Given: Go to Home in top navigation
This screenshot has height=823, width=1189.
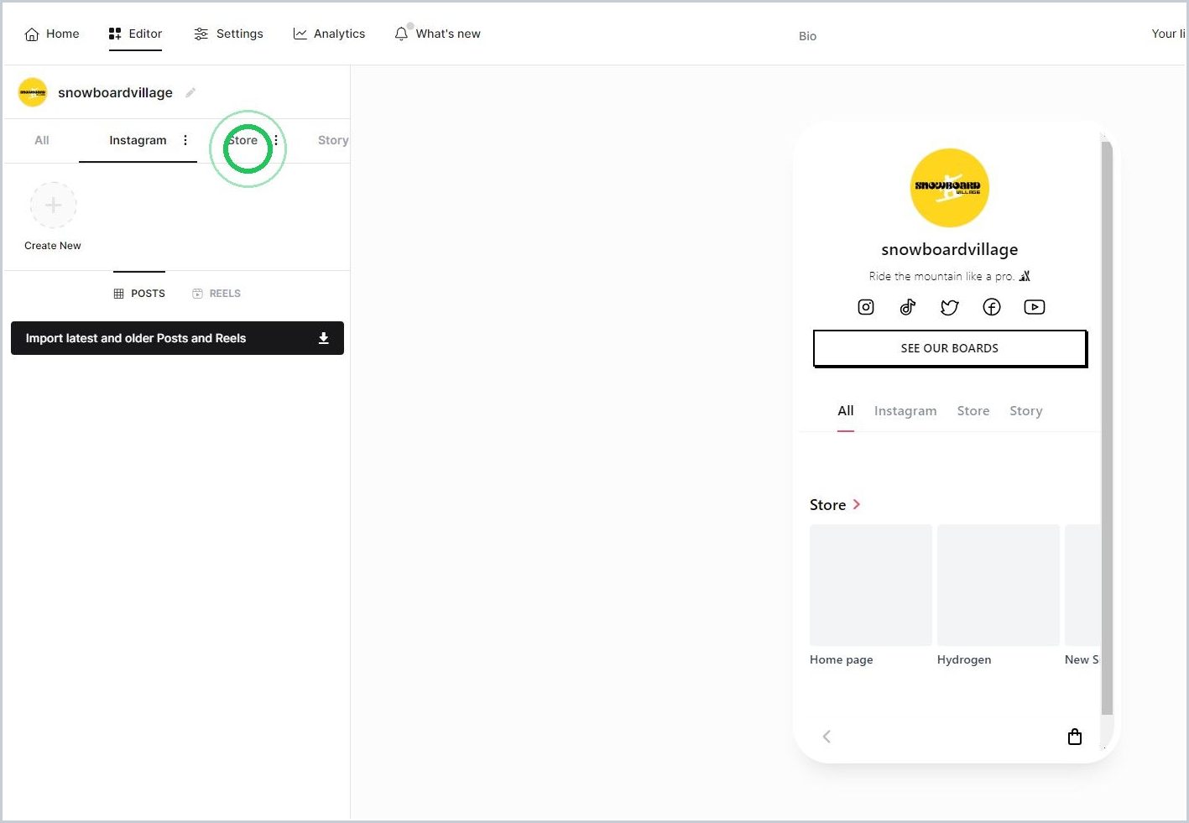Looking at the screenshot, I should 52,34.
